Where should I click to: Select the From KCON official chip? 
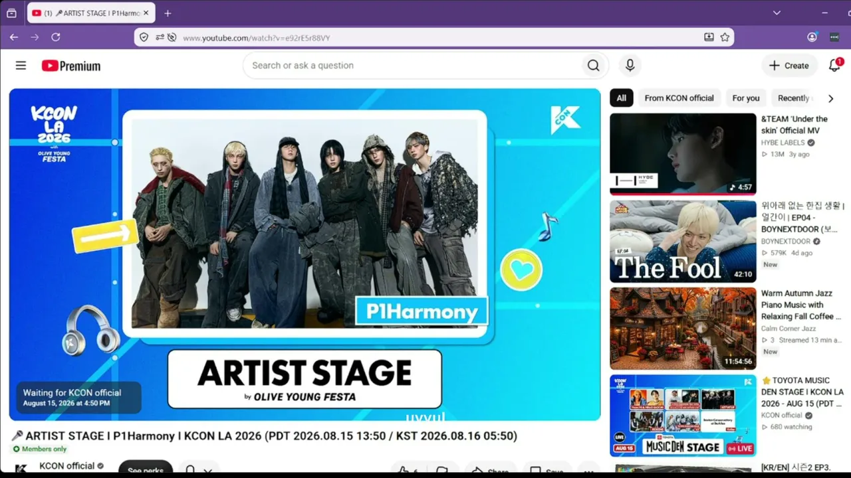679,98
